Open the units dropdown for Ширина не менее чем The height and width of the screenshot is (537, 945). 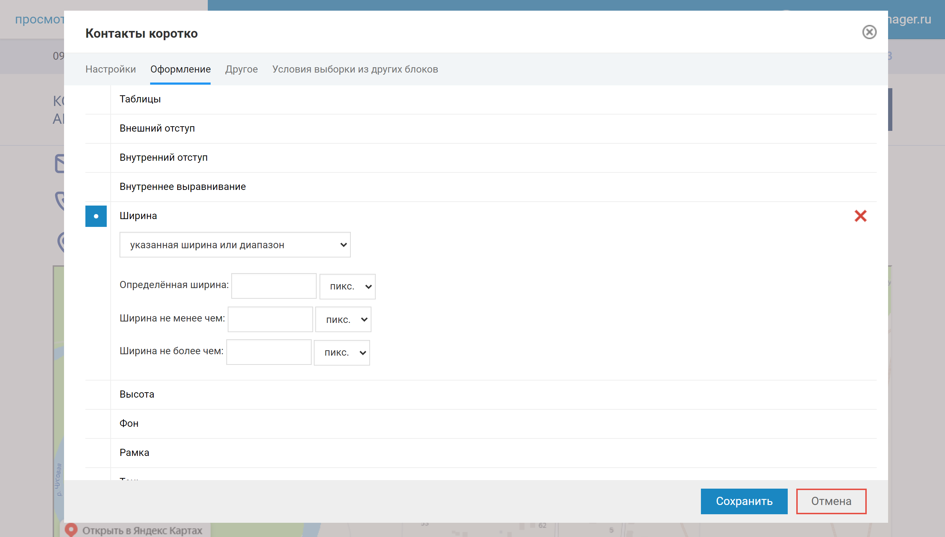point(343,320)
